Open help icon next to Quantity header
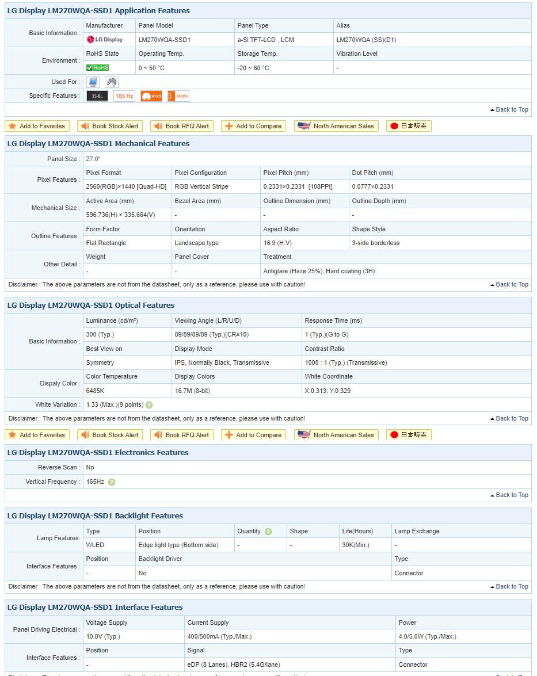The width and height of the screenshot is (537, 676). [x=268, y=532]
